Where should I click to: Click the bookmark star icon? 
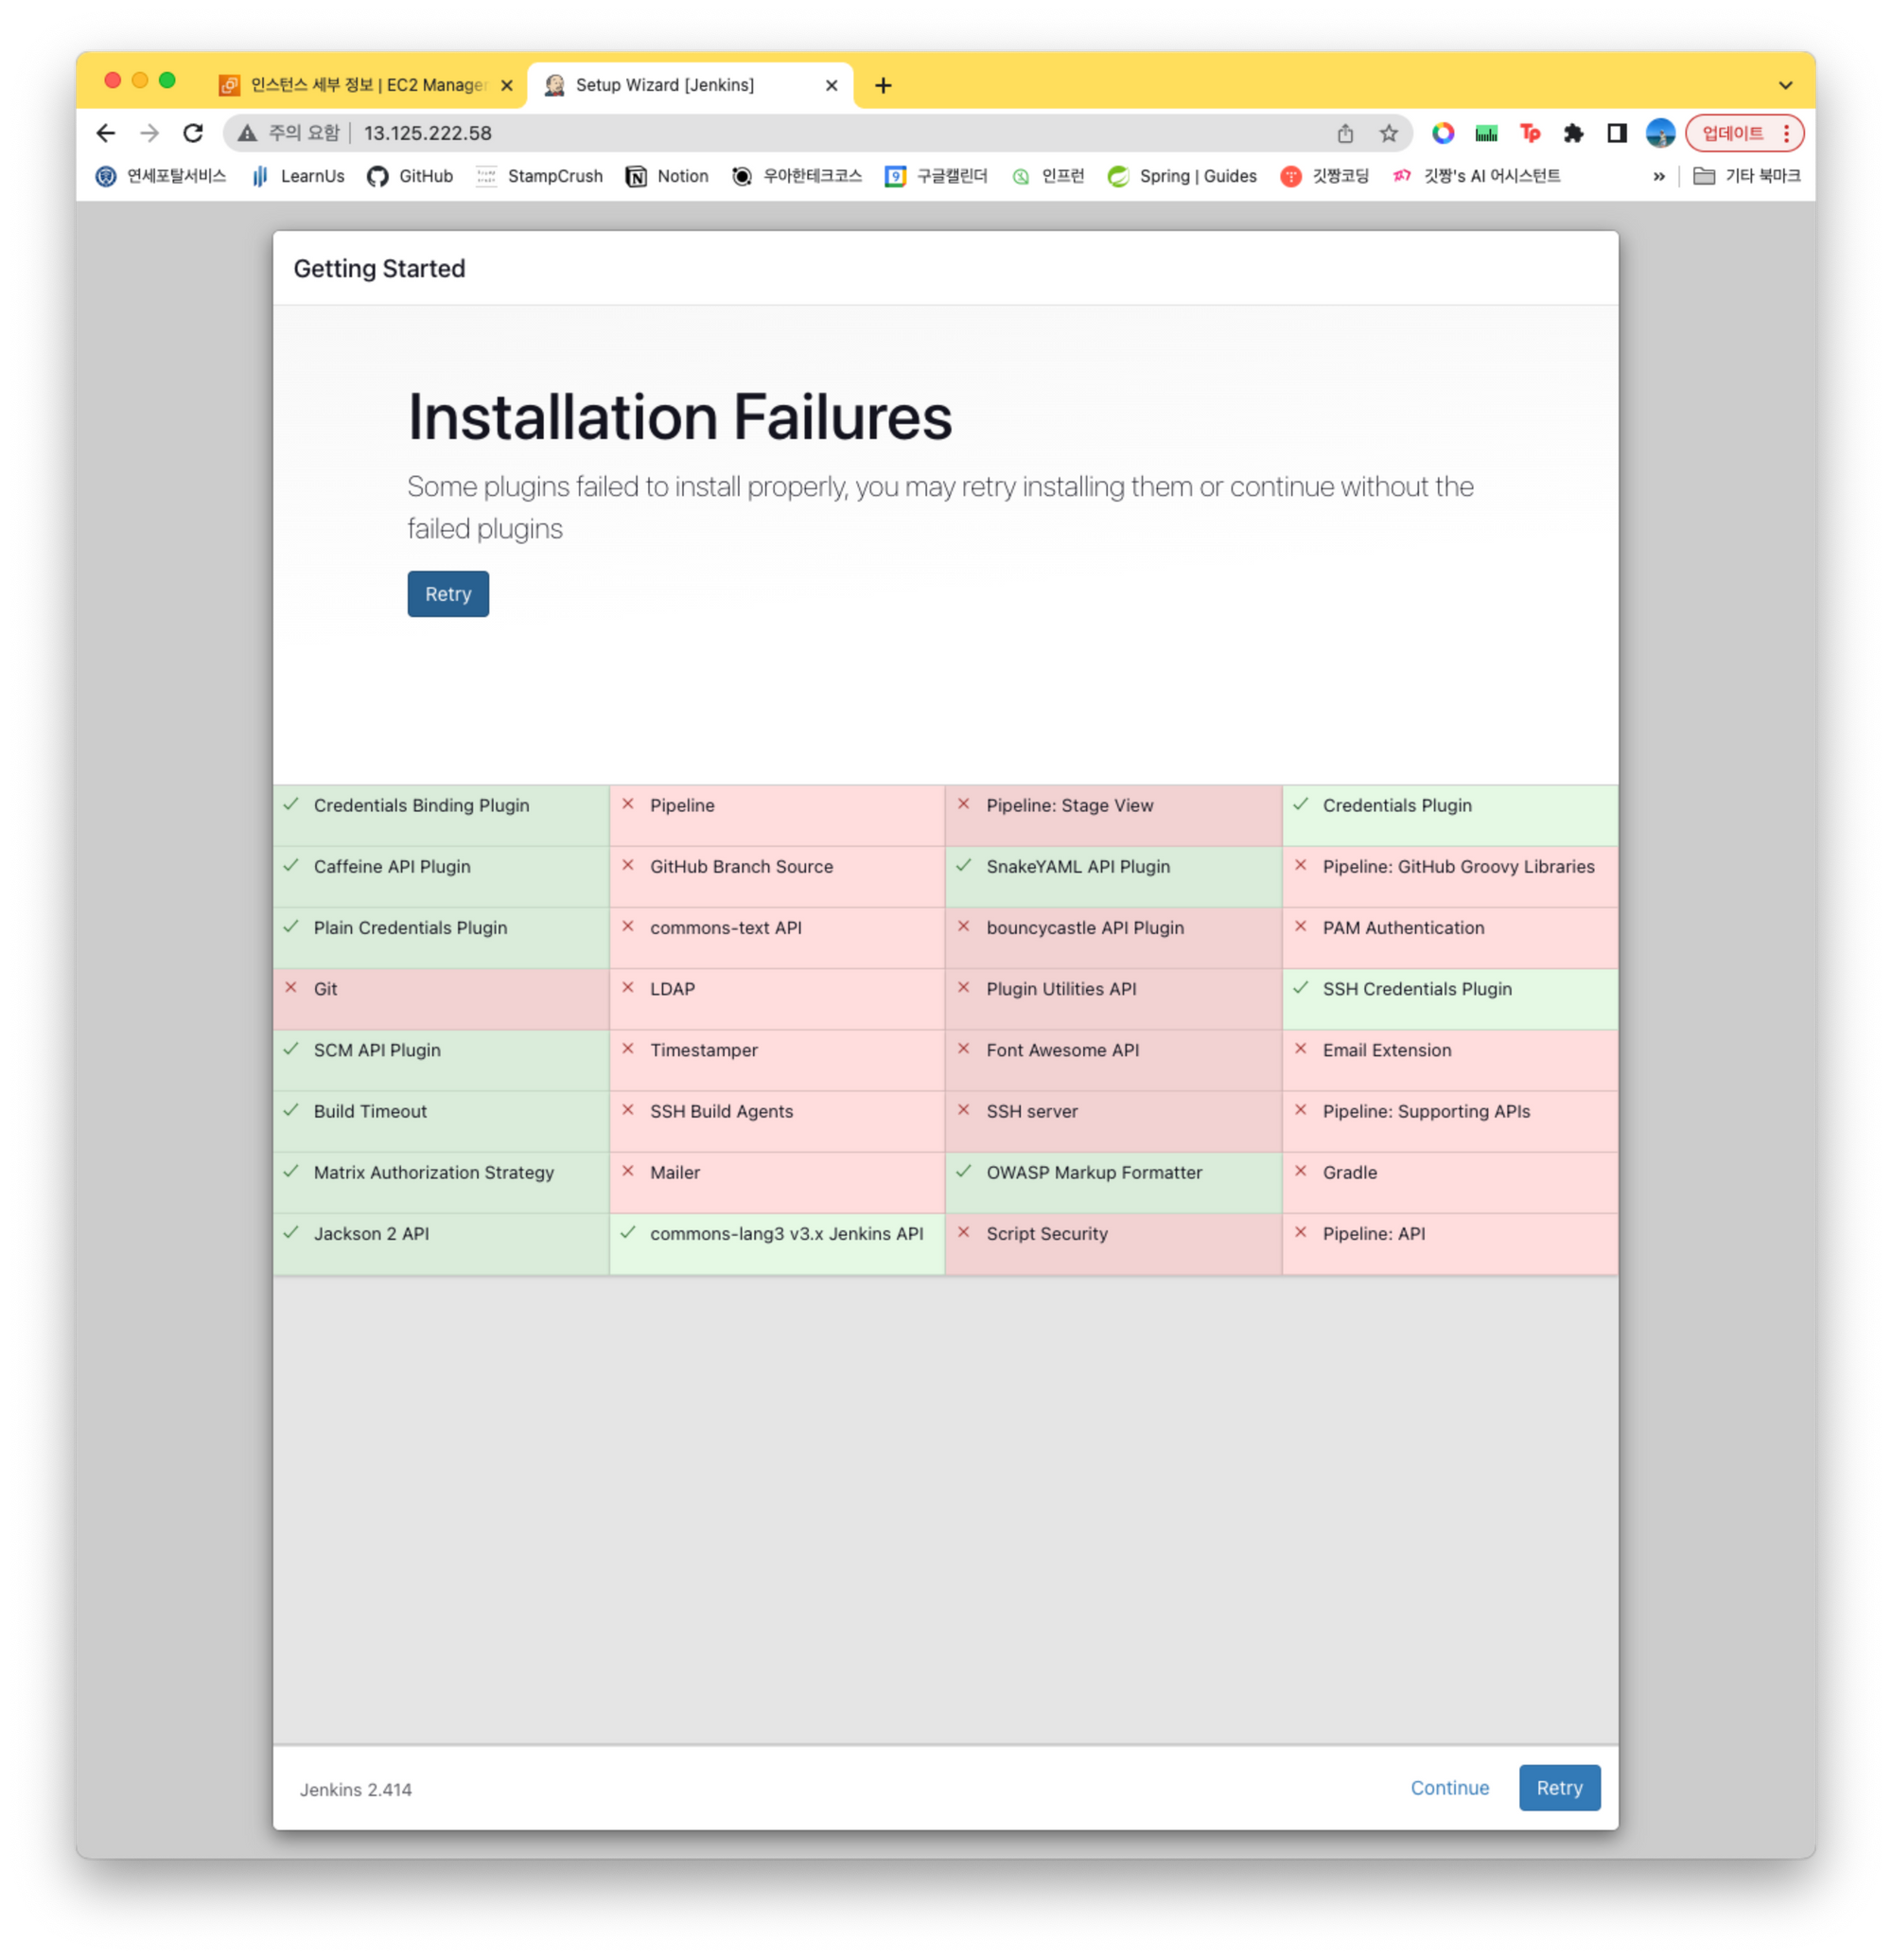pos(1389,132)
